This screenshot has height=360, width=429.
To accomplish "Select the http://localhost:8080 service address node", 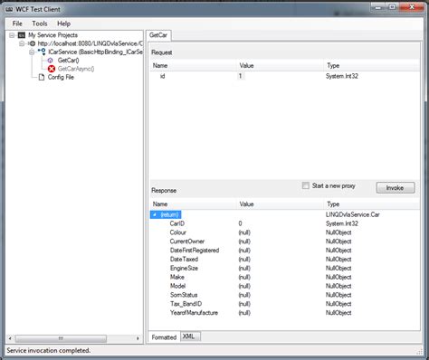I will [x=90, y=43].
